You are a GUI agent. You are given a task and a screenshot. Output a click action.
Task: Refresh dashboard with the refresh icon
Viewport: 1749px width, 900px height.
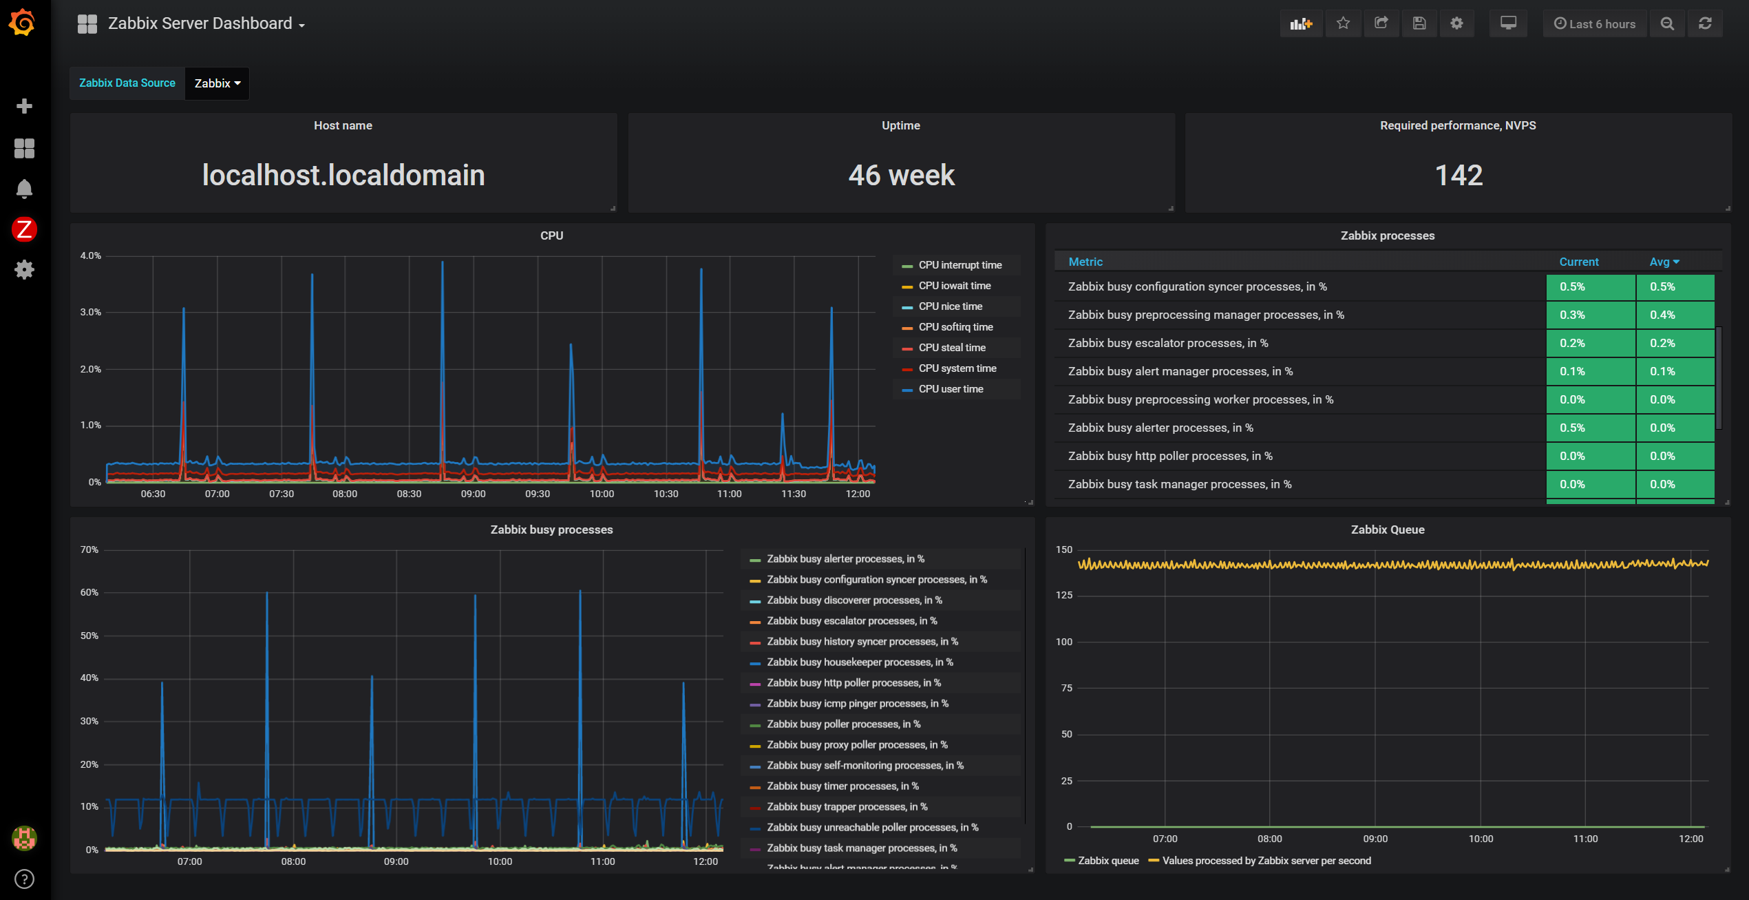pos(1705,23)
